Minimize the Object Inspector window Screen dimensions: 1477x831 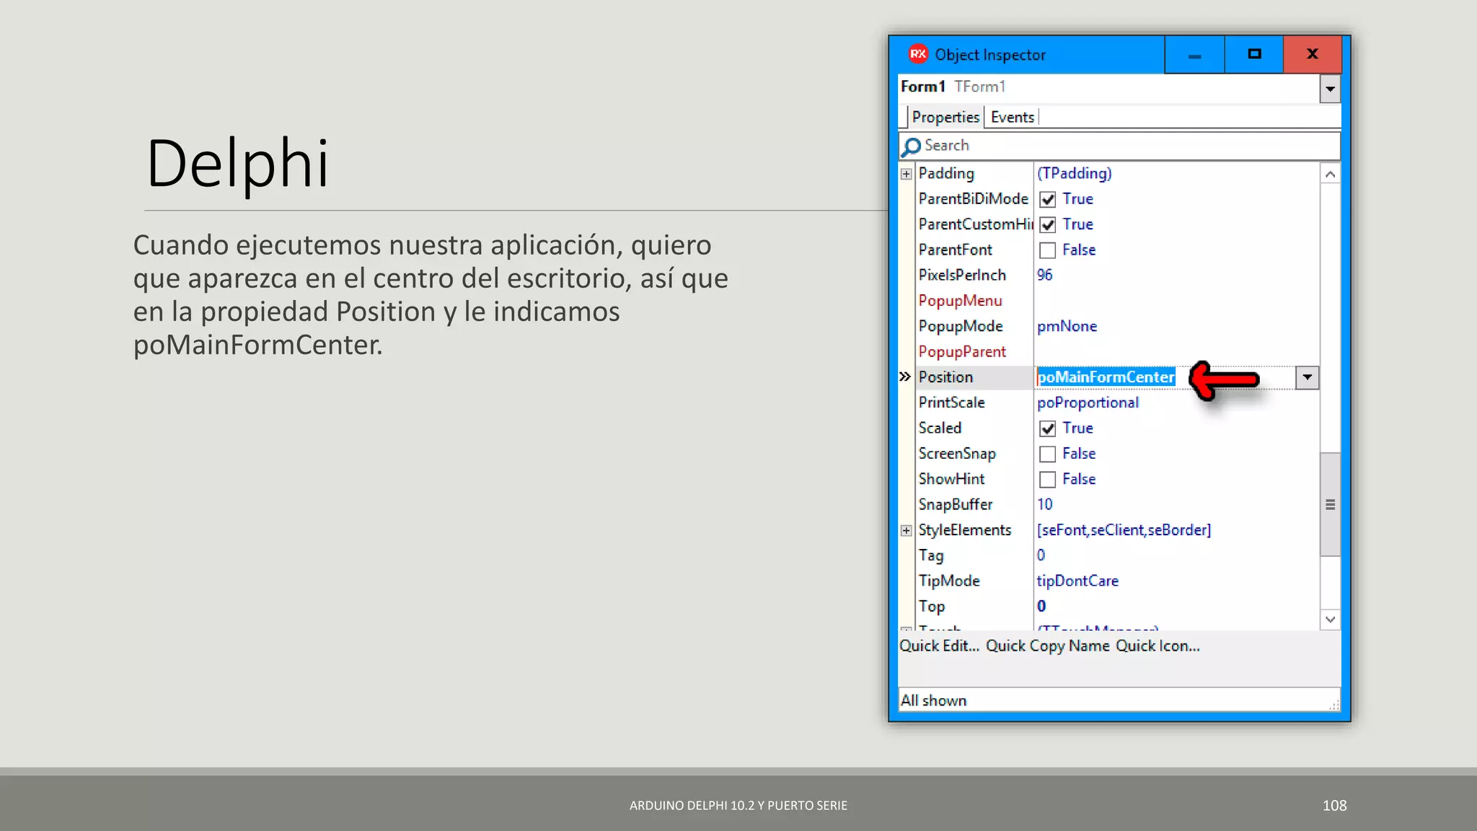tap(1194, 55)
